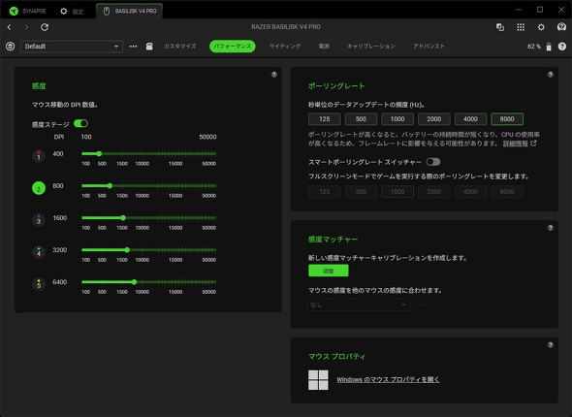Open the multi-window devices icon

(x=500, y=27)
